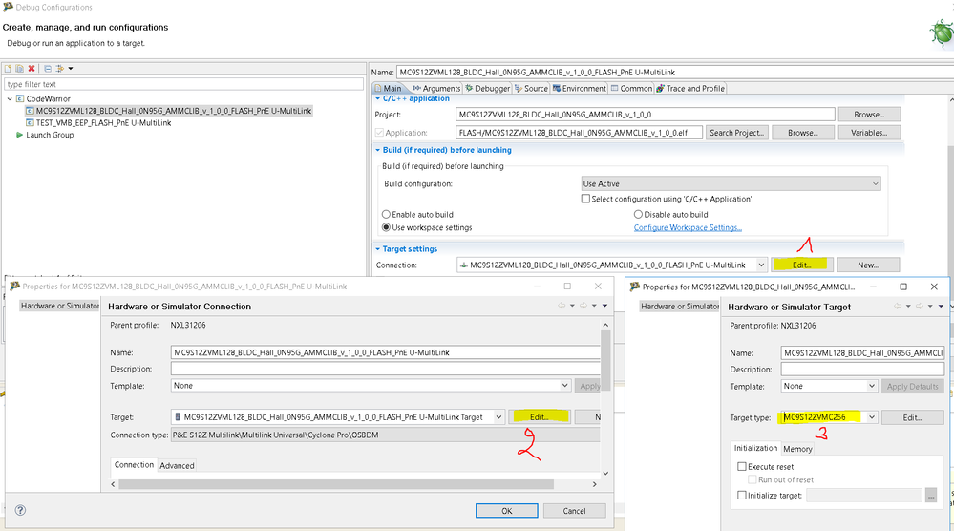Duplicate the selected launch configuration
The height and width of the screenshot is (531, 954).
tap(19, 69)
